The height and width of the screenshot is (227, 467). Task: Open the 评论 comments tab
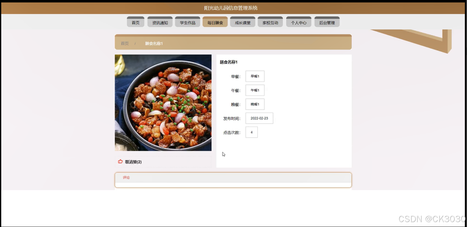[x=126, y=177]
